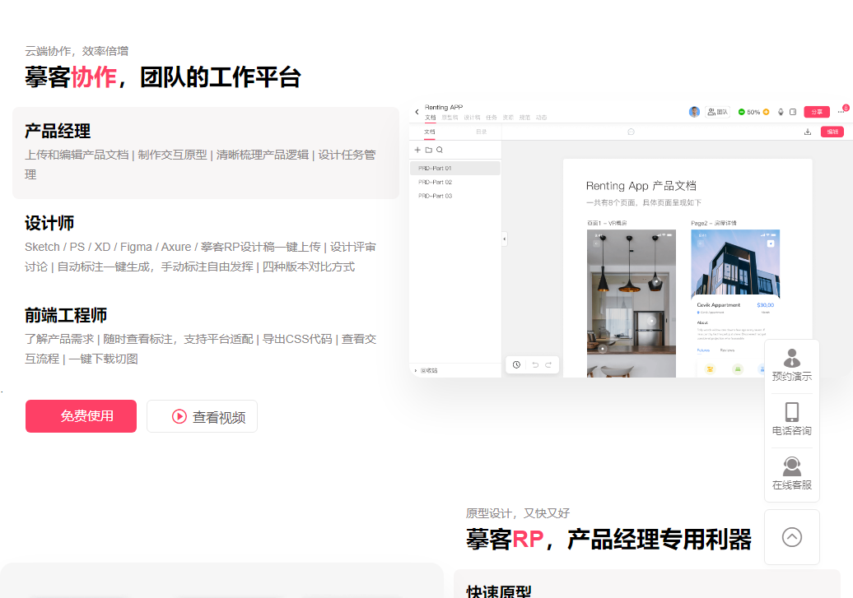
Task: Switch to the 任务 tab
Action: [492, 118]
